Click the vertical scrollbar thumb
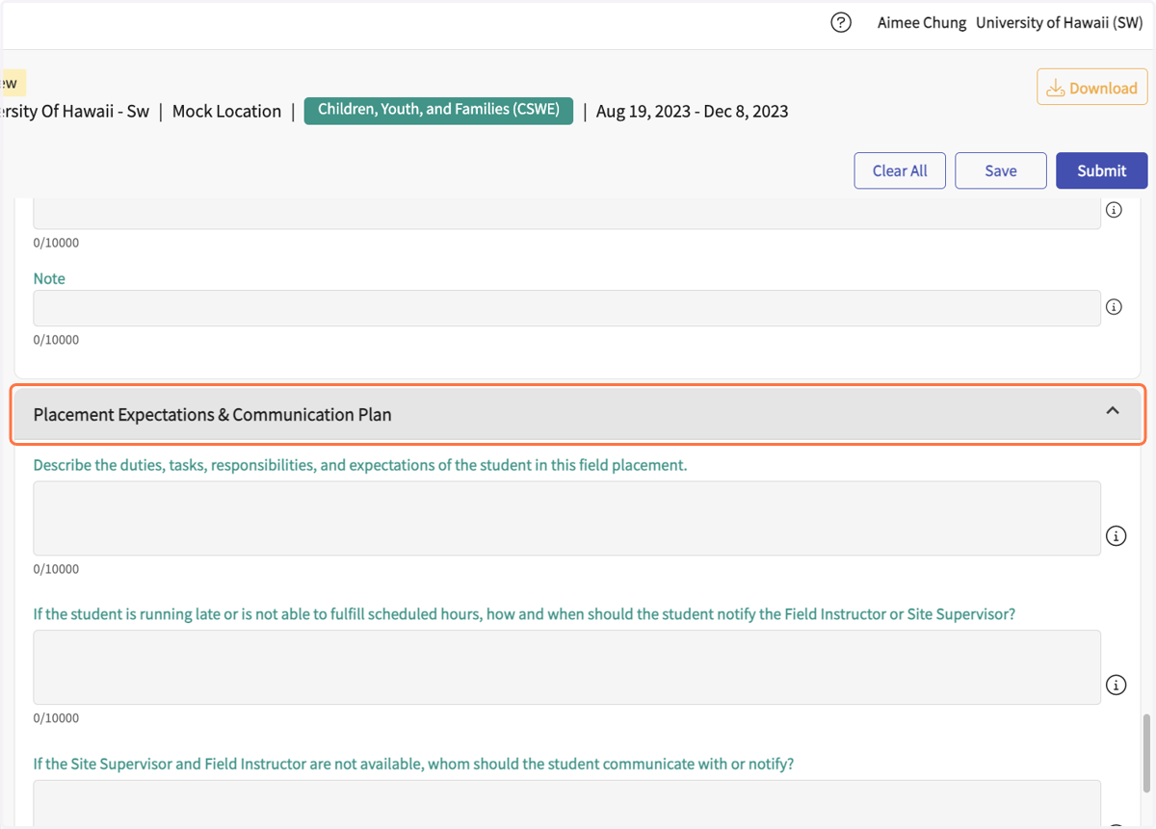The height and width of the screenshot is (829, 1156). click(1145, 753)
